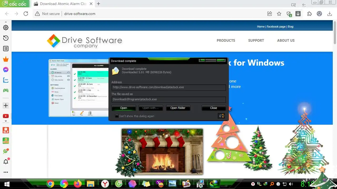Open the user profile icon

coord(319,14)
